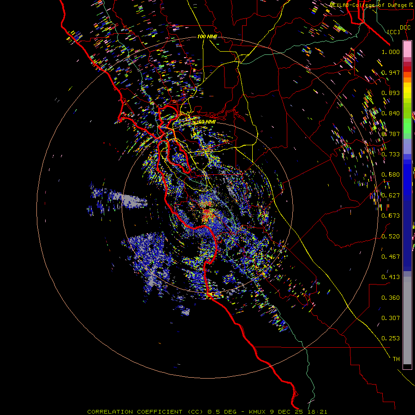Select the 0.680 scale value
The image size is (415, 415).
click(391, 175)
